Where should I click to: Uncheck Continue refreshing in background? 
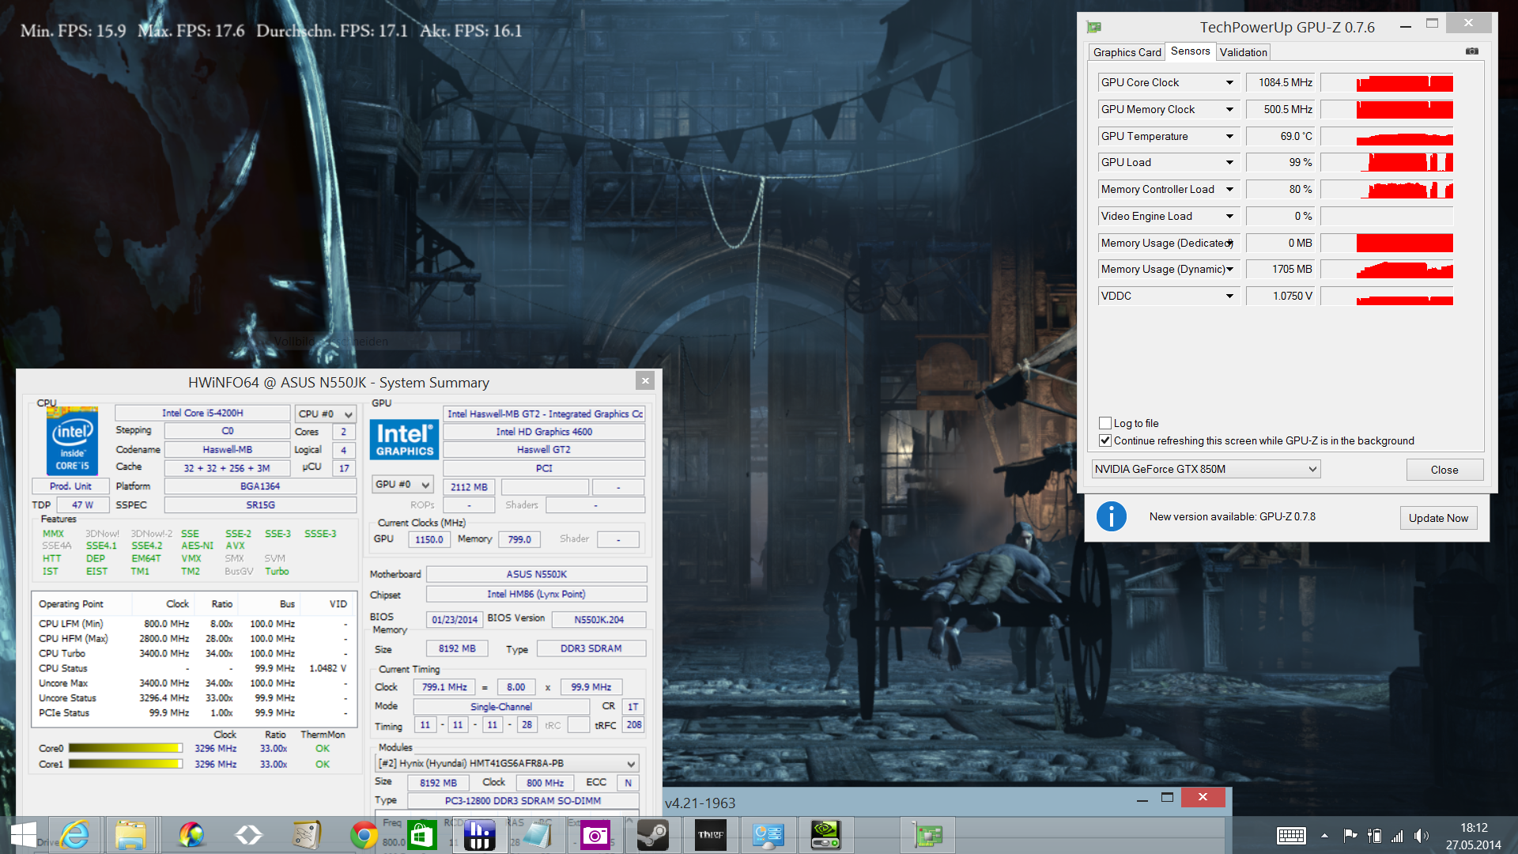pos(1105,440)
